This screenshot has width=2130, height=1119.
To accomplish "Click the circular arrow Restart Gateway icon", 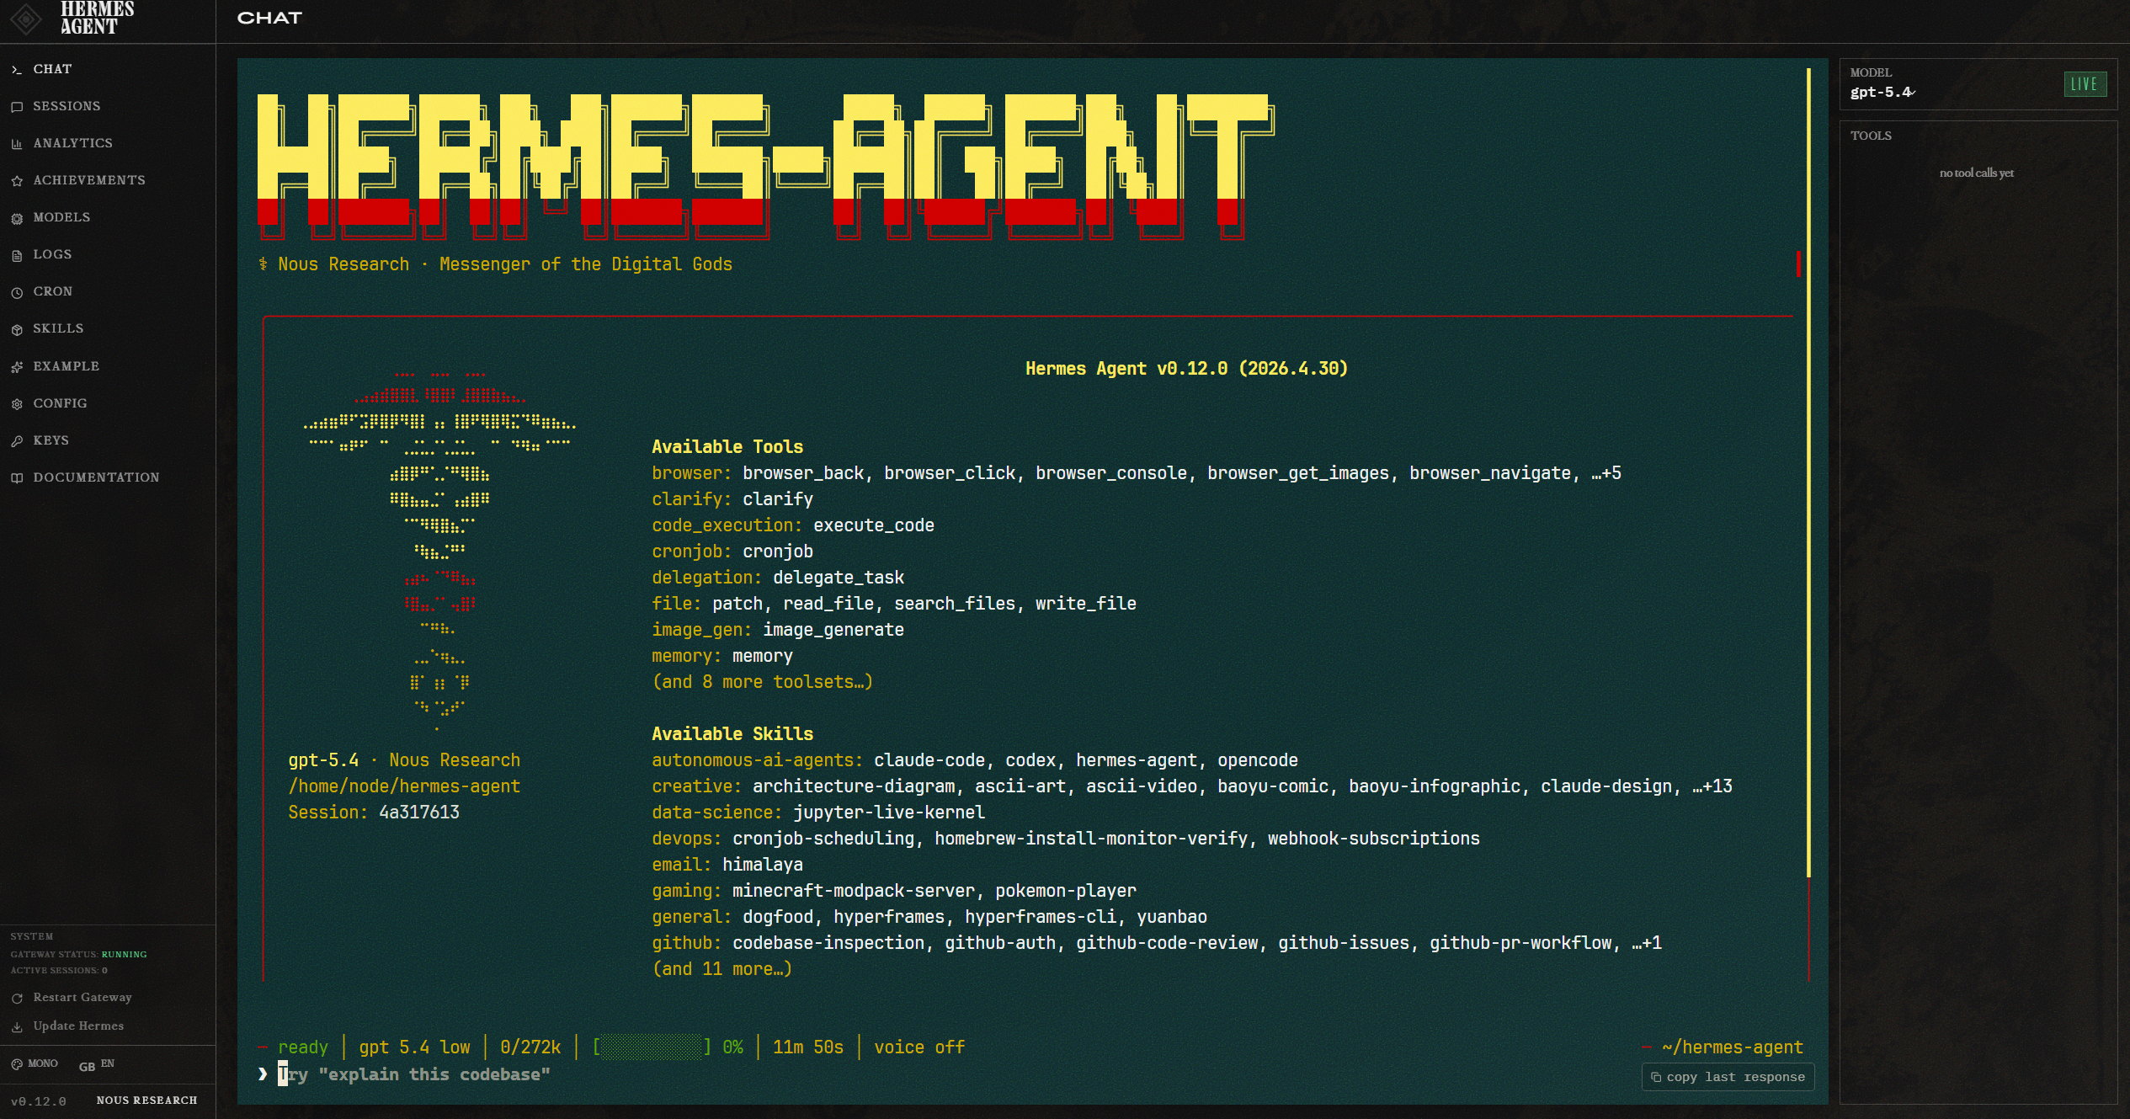I will tap(17, 998).
